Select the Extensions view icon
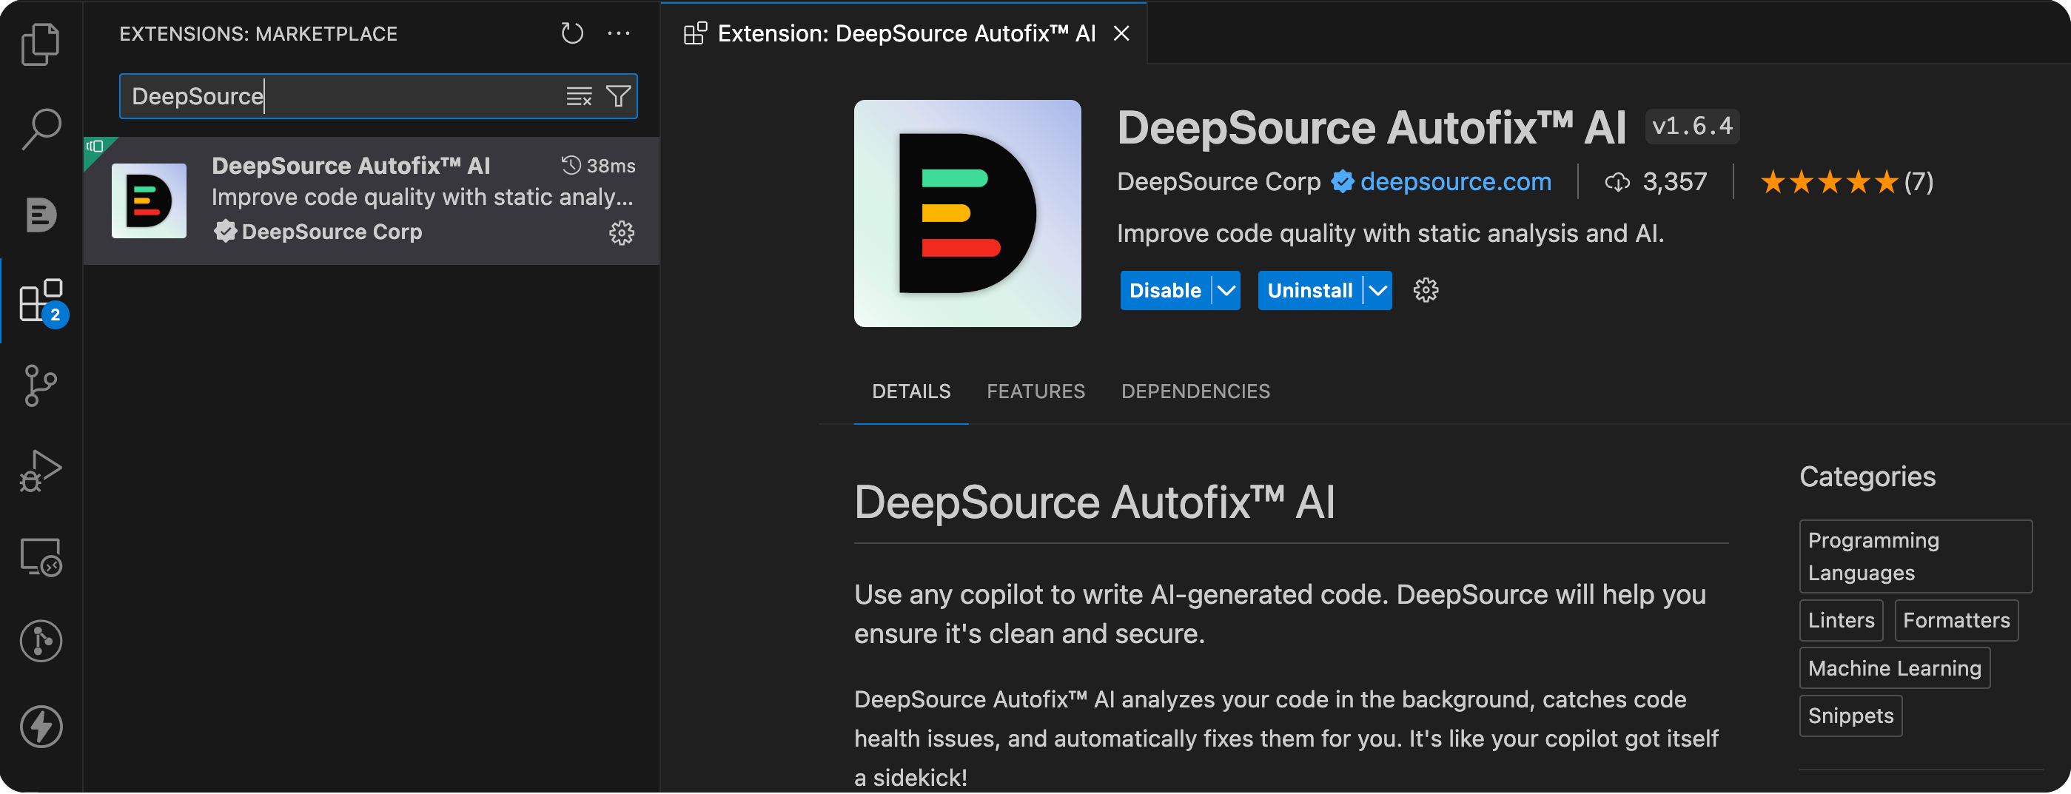 (x=41, y=300)
